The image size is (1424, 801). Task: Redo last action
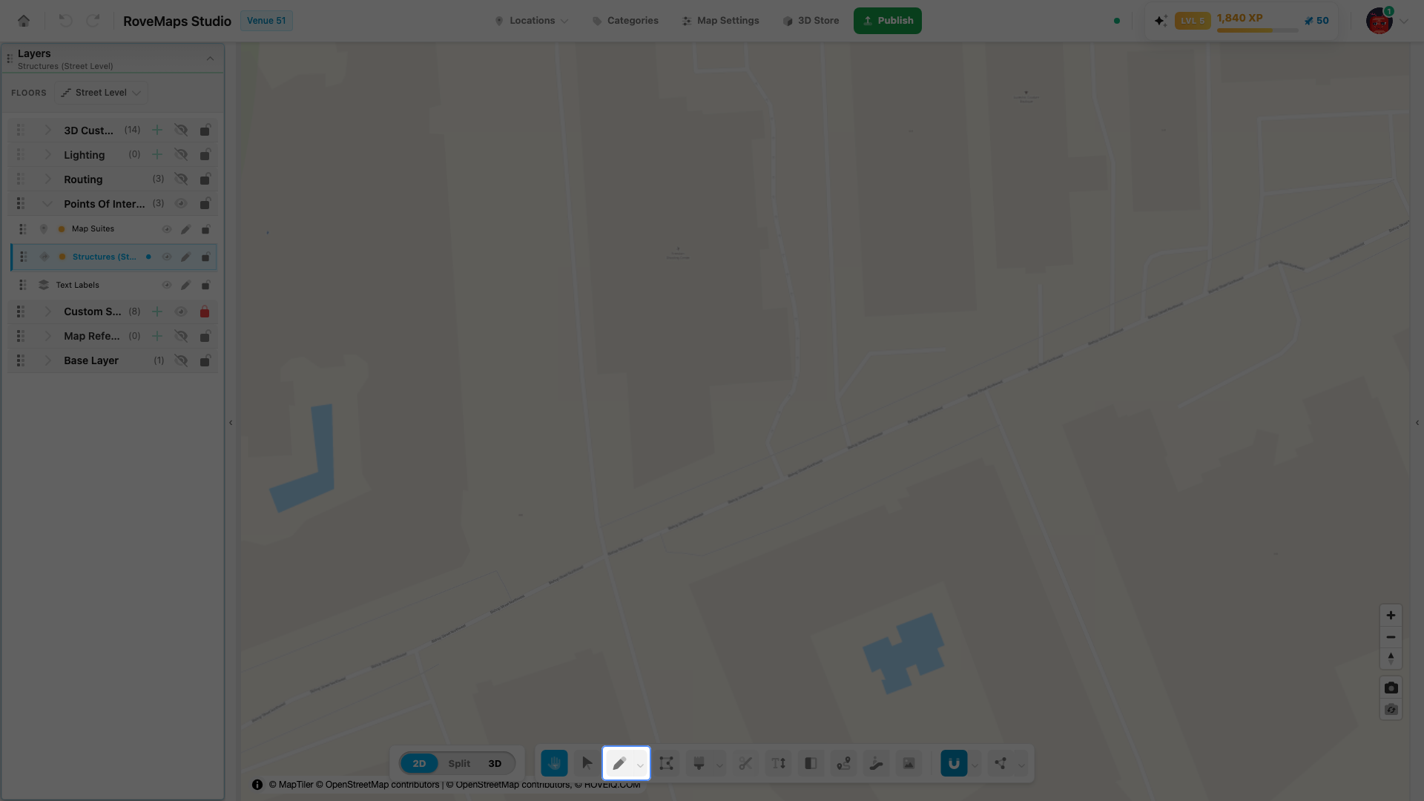tap(93, 21)
